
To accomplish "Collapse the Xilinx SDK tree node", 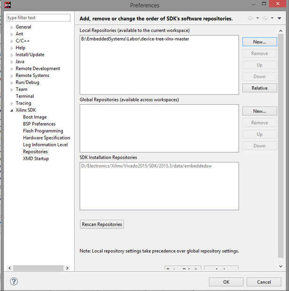I will tap(12, 110).
